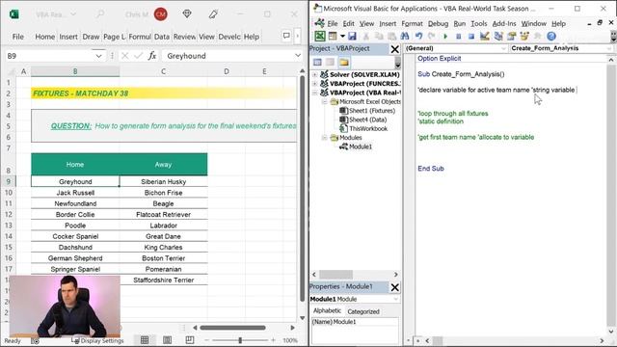Select Sheet1 (Fixtures) in project tree

(x=367, y=111)
